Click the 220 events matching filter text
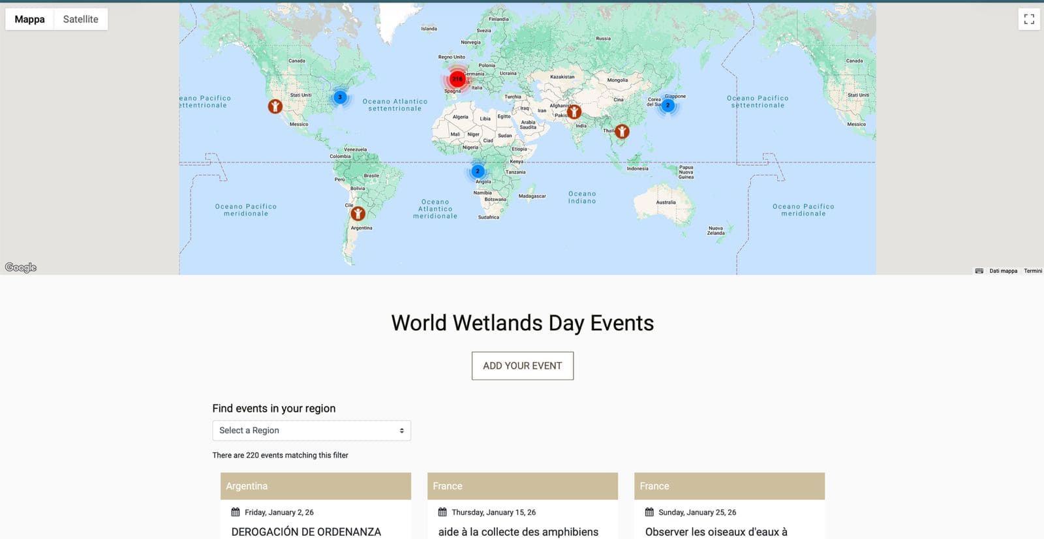Screen dimensions: 1044x539 [x=281, y=455]
